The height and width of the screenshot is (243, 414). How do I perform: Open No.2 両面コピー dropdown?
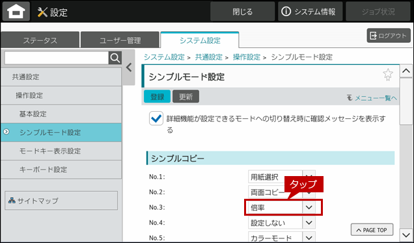pos(282,192)
